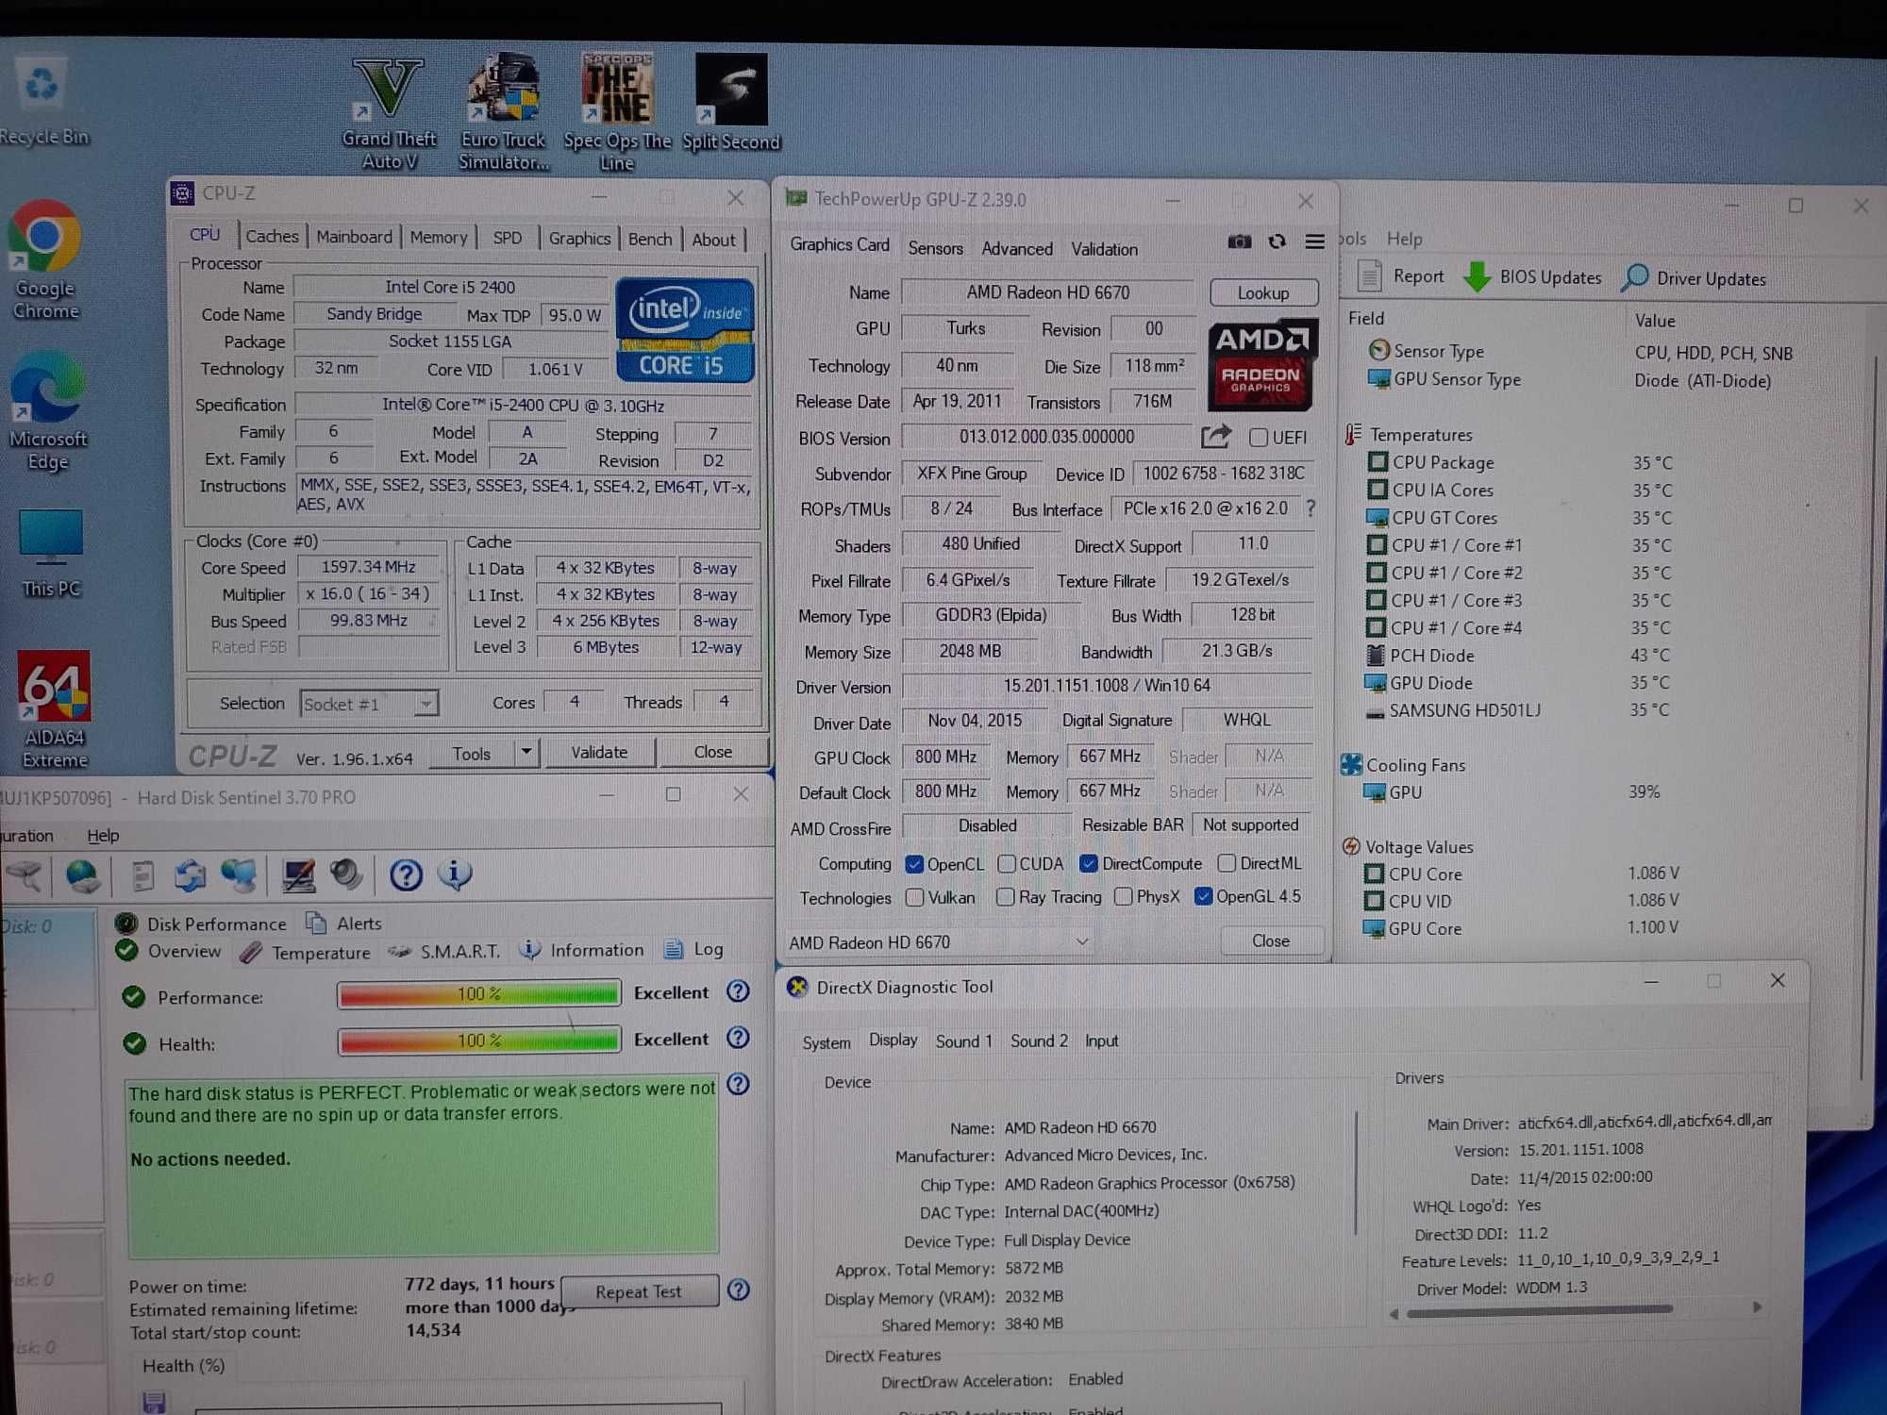Open the AMD Radeon HD 6670 GPU selector dropdown
The height and width of the screenshot is (1415, 1887).
939,941
